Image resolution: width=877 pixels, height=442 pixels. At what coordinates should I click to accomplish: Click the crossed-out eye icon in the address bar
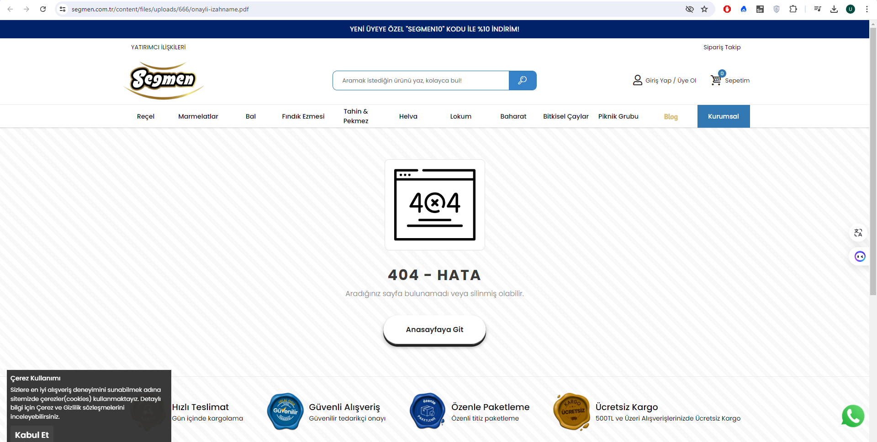click(690, 9)
